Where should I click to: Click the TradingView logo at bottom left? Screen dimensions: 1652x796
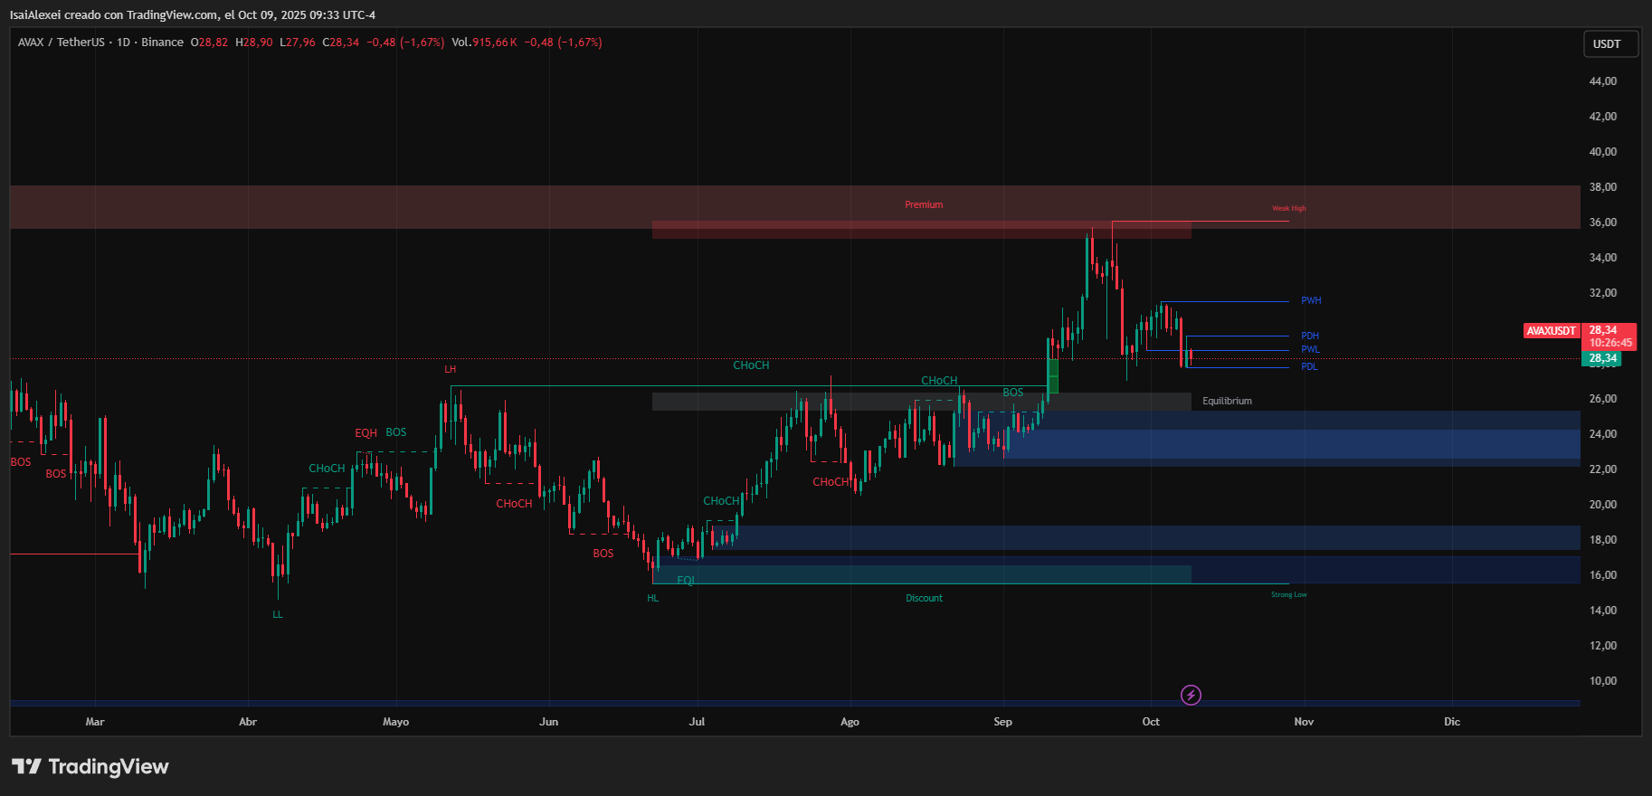[x=90, y=767]
